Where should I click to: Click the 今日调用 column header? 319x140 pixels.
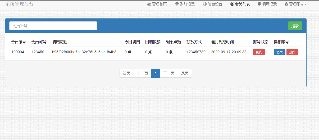pyautogui.click(x=132, y=42)
